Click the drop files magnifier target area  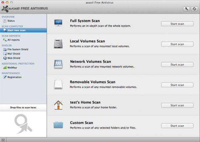tap(23, 124)
